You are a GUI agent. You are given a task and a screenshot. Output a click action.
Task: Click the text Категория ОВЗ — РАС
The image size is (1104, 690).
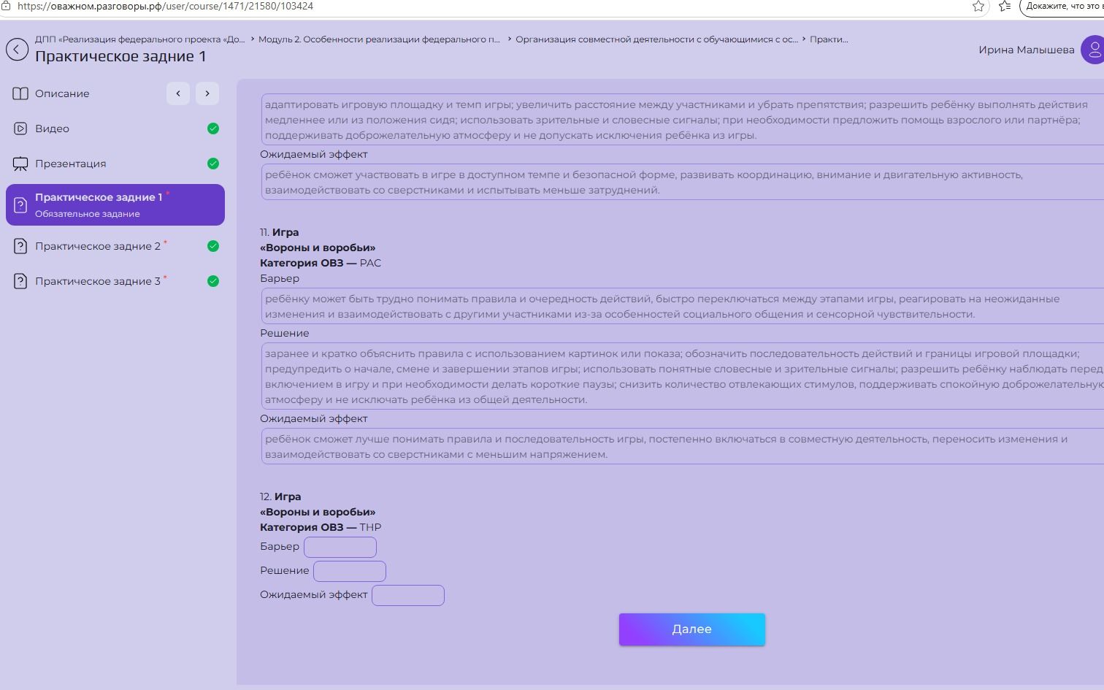321,263
